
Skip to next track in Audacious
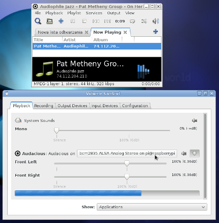107,21
